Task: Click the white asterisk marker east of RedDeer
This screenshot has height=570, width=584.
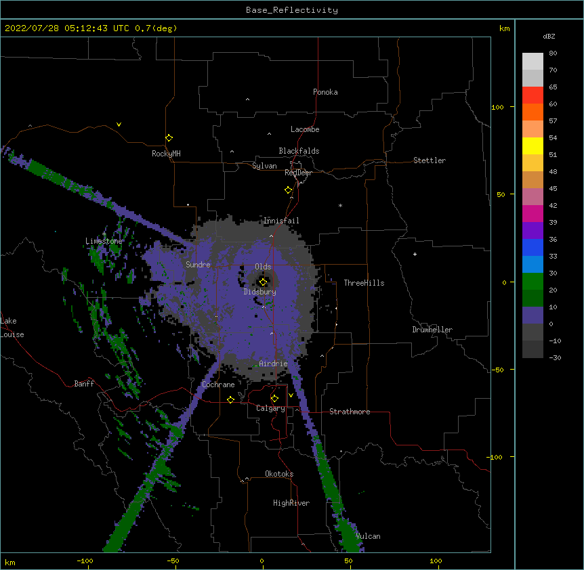Action: pos(340,205)
